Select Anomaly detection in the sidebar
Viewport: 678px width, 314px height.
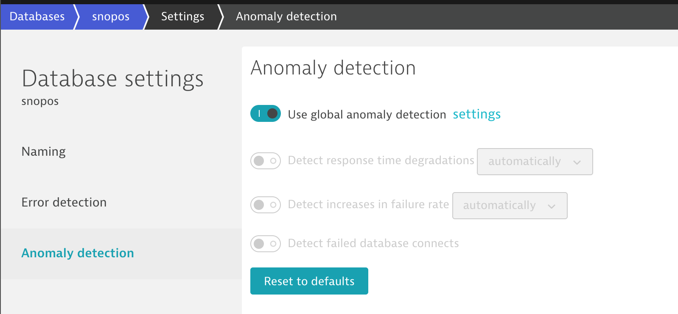coord(78,253)
